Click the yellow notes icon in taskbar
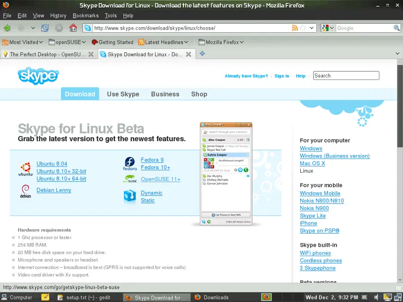403x302 pixels. [x=45, y=297]
